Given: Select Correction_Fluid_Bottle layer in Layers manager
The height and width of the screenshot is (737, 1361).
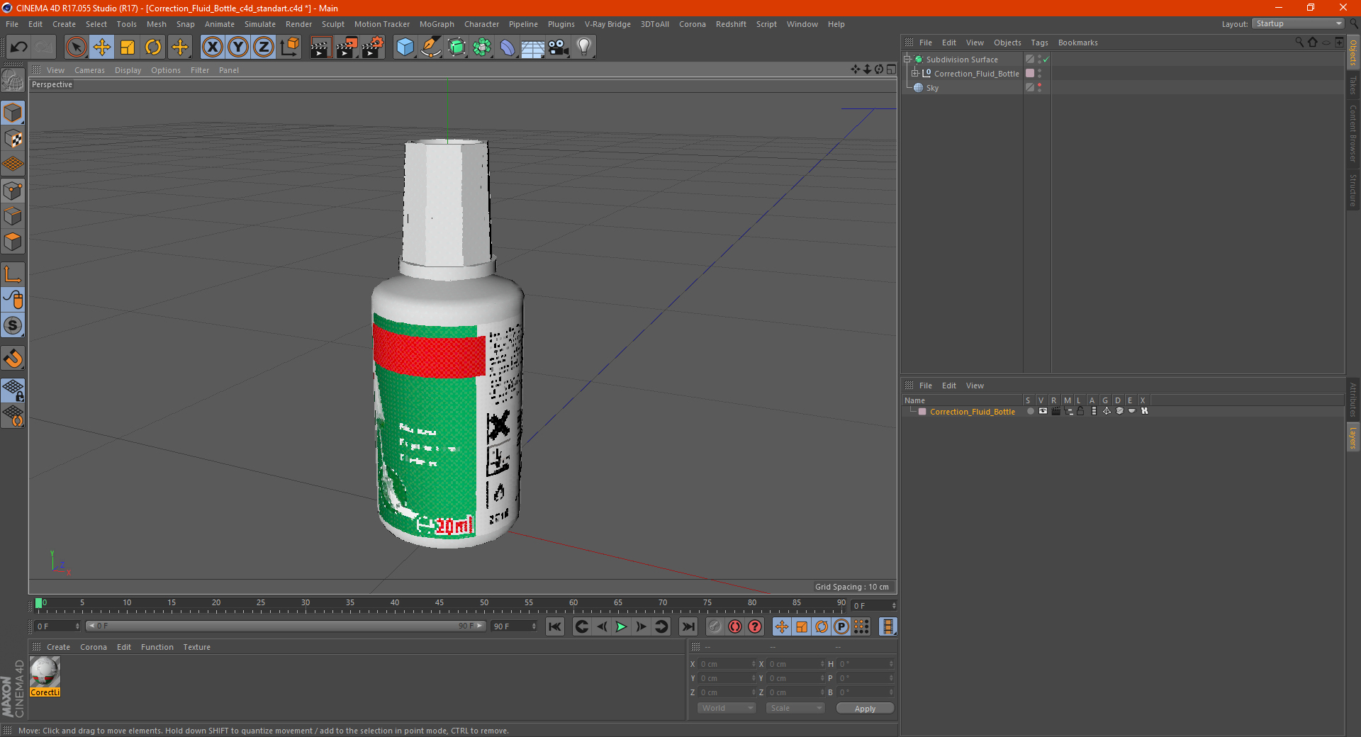Looking at the screenshot, I should tap(973, 412).
